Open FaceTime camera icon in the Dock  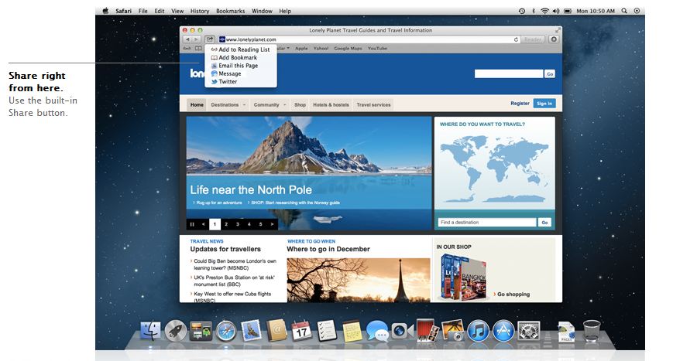[x=402, y=331]
